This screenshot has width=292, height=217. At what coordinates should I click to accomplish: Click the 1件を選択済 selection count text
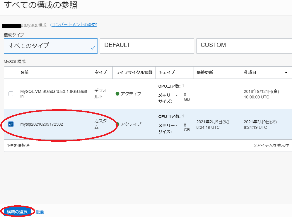(18, 145)
